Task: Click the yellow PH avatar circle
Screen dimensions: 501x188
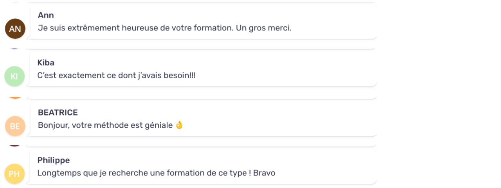Action: tap(14, 174)
